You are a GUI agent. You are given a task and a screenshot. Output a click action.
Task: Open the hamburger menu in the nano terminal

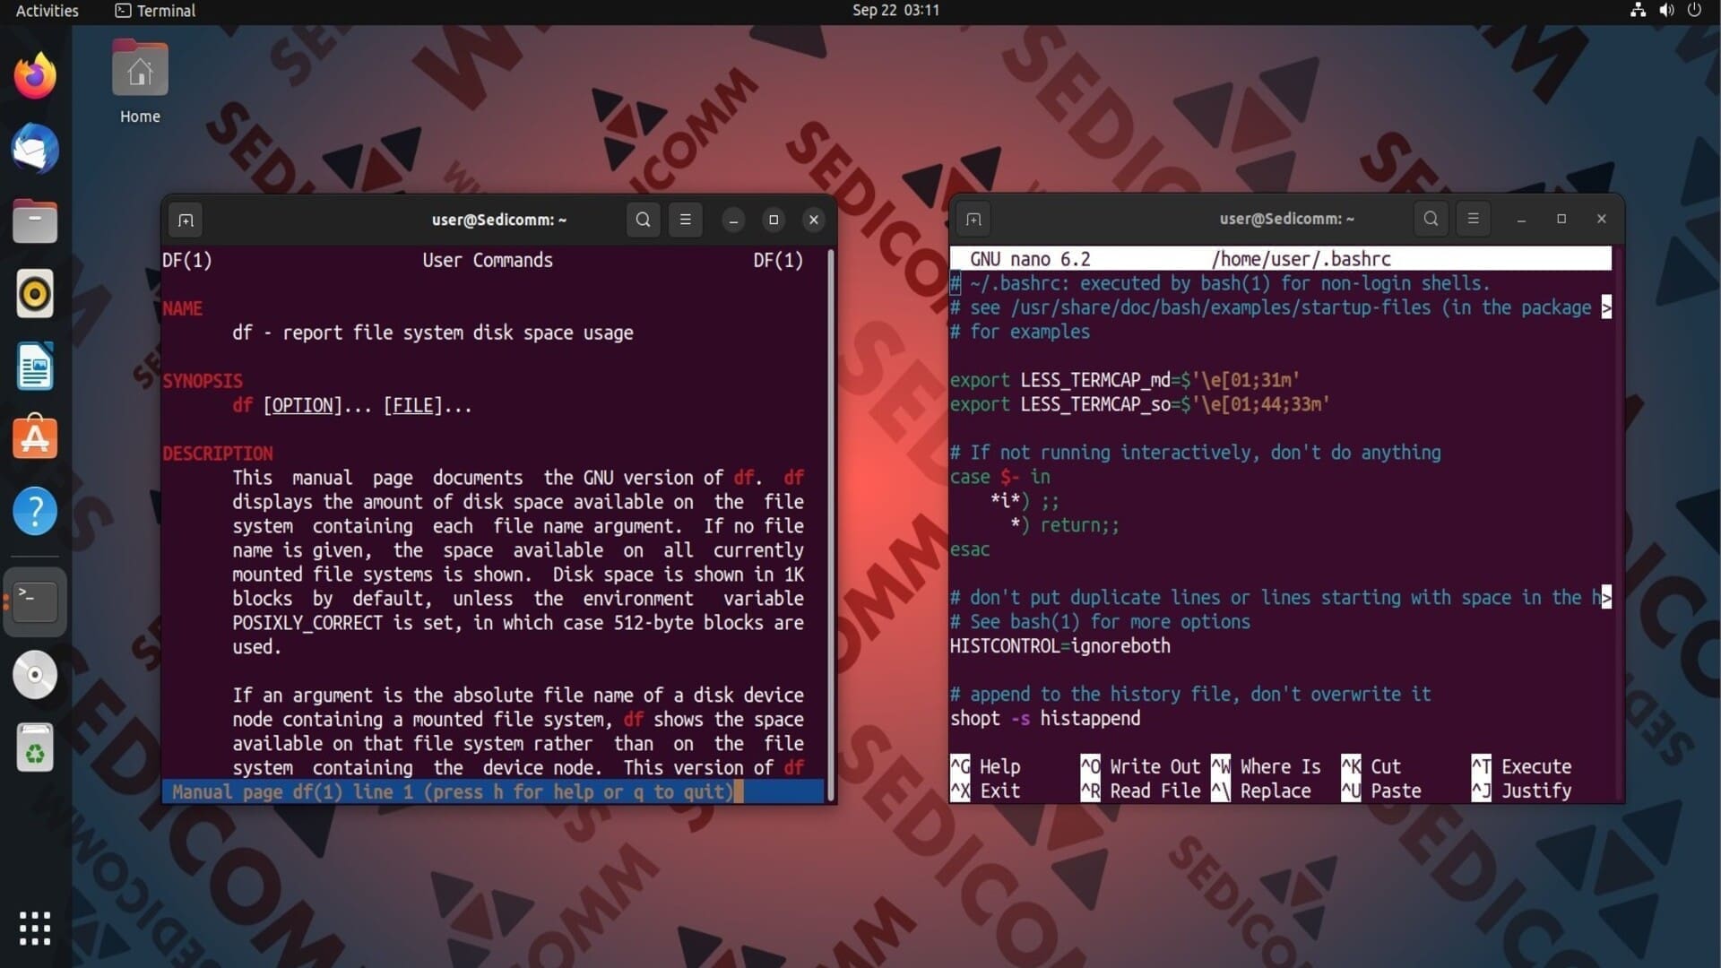pyautogui.click(x=1473, y=219)
